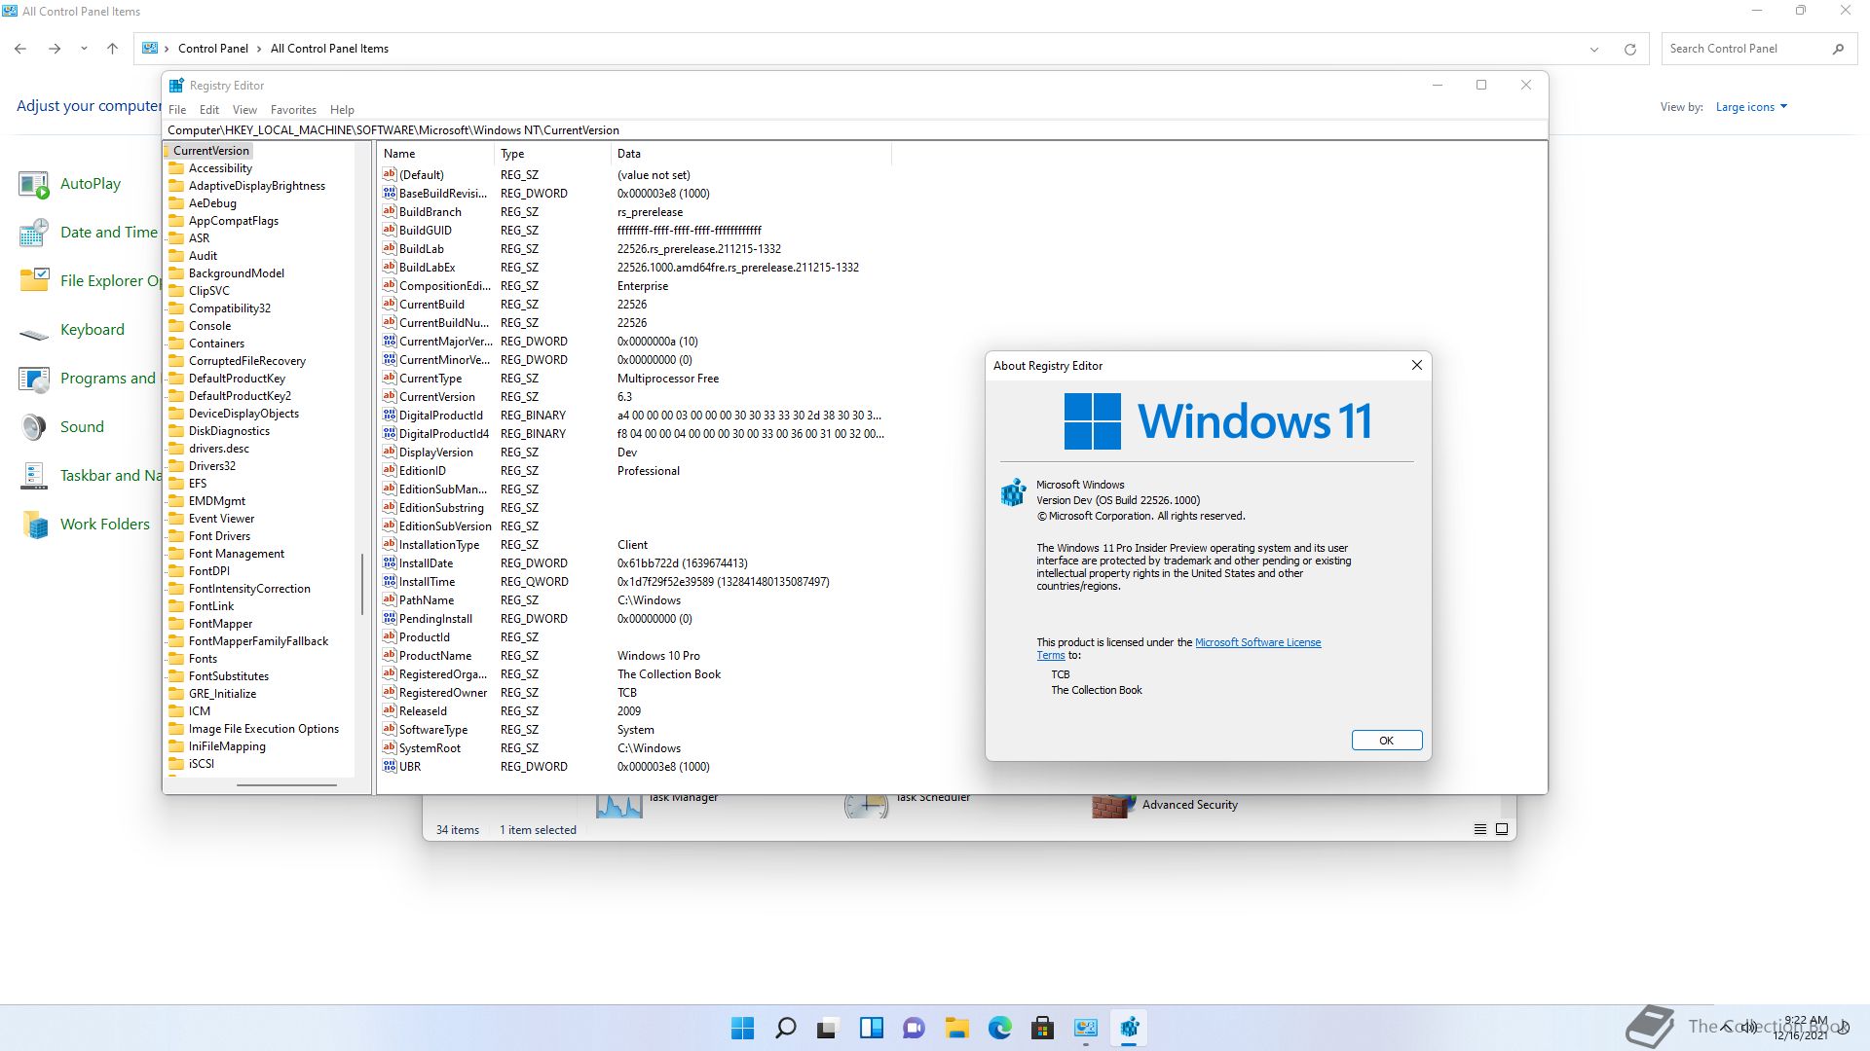This screenshot has height=1051, width=1870.
Task: Click the File Explorer taskbar icon
Action: tap(956, 1028)
